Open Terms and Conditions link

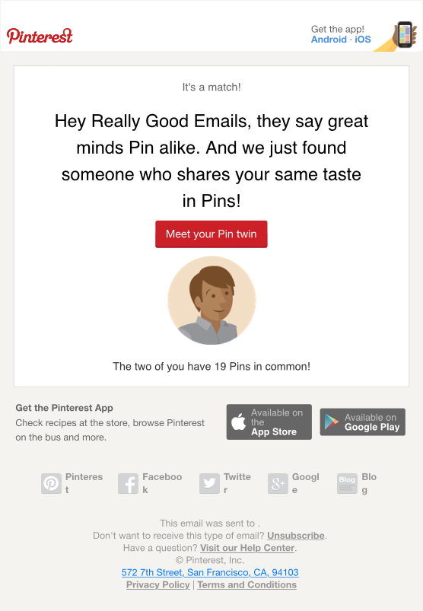pyautogui.click(x=247, y=585)
